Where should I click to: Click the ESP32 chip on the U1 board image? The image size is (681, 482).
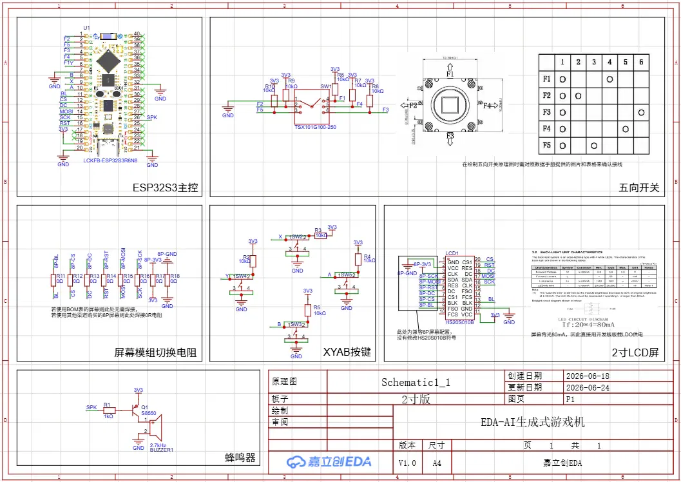pos(108,62)
